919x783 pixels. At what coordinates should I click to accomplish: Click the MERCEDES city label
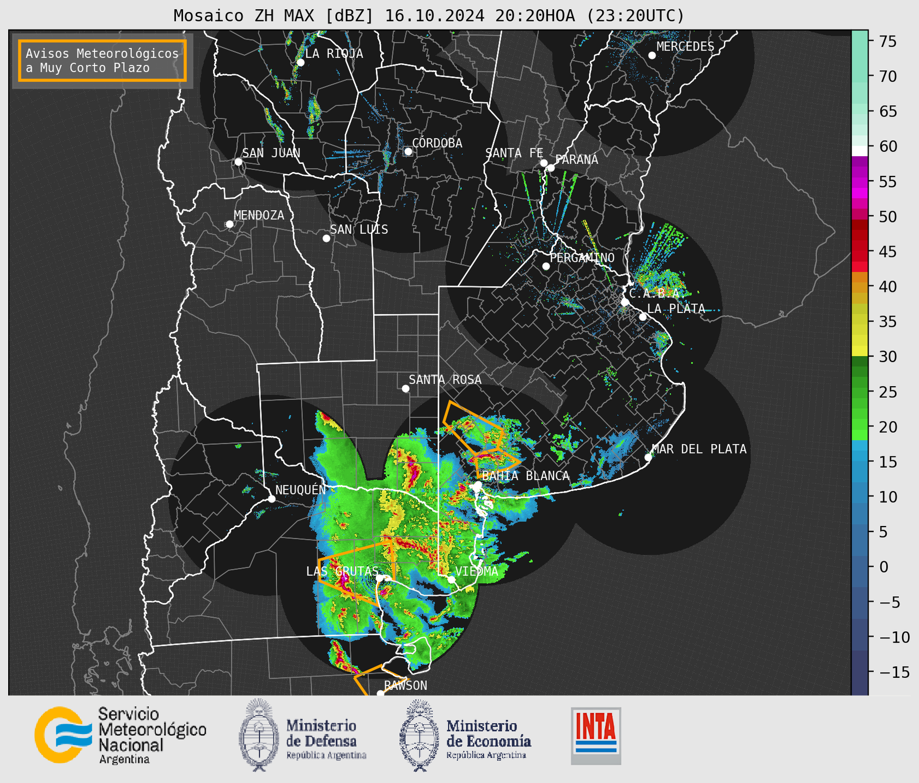coord(685,47)
